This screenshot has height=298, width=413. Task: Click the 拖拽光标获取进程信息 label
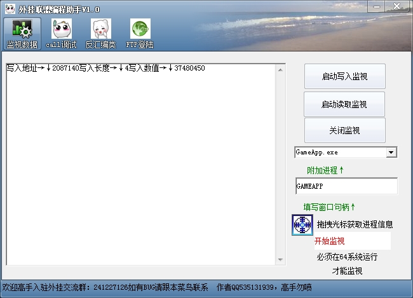pos(355,224)
